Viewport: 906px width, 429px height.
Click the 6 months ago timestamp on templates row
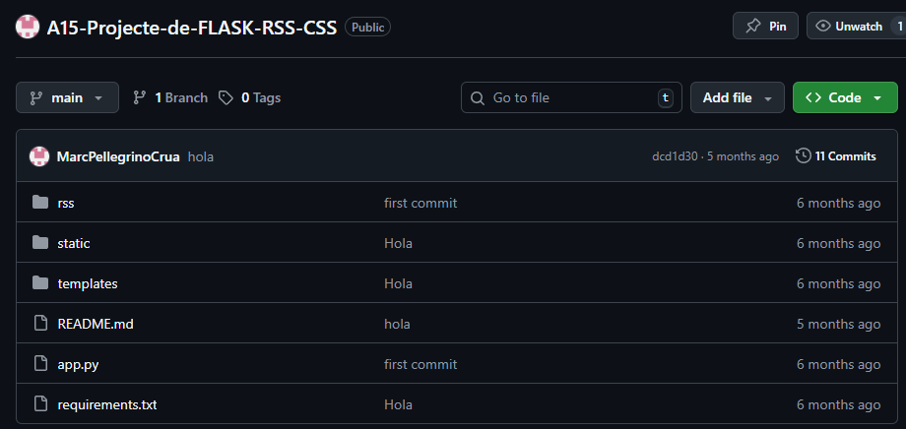point(838,283)
